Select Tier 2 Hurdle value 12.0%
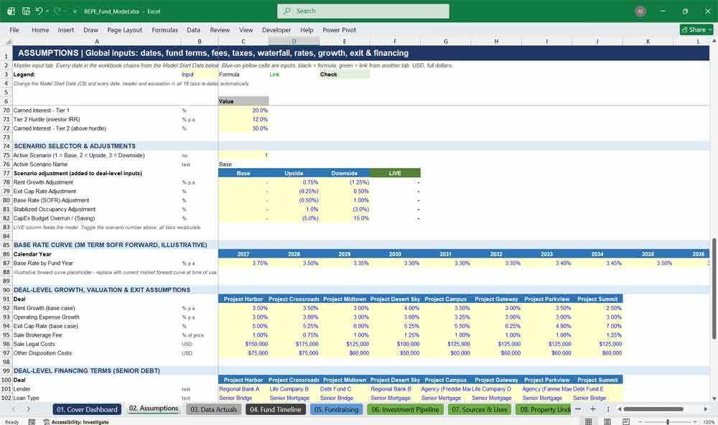 pyautogui.click(x=243, y=119)
